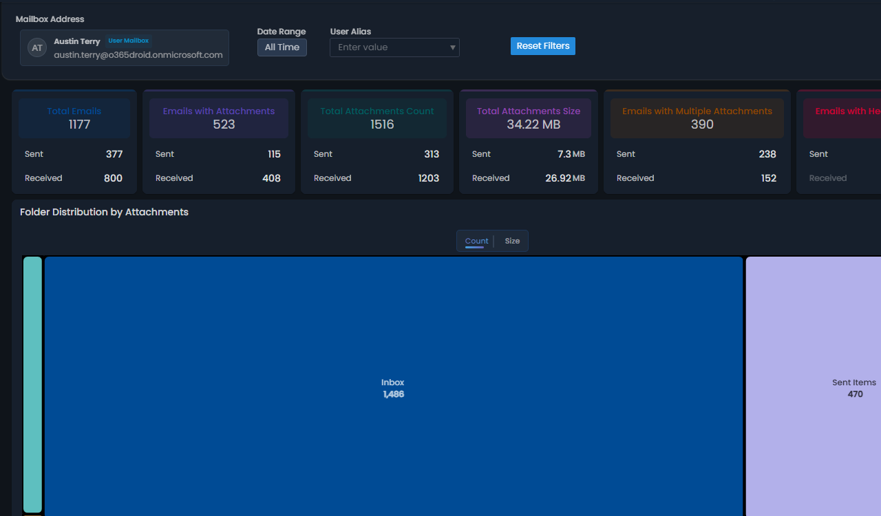Click the AT avatar circle
This screenshot has width=881, height=516.
click(x=36, y=47)
